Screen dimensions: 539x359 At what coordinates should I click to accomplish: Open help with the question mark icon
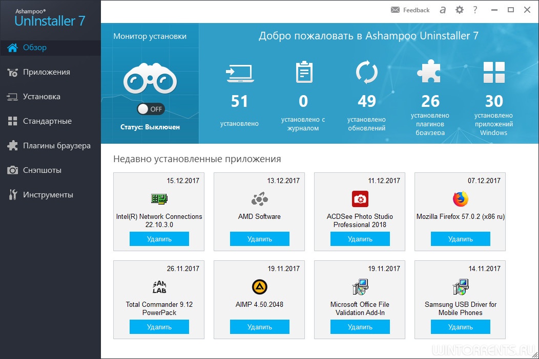[475, 10]
